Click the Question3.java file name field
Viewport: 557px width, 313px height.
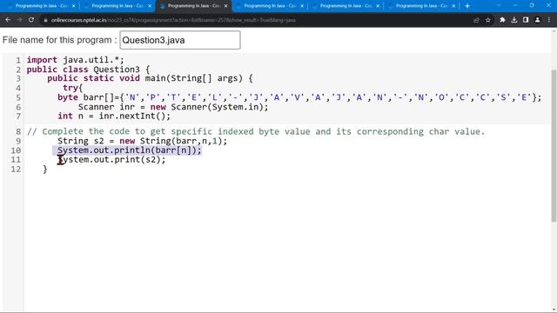click(180, 40)
